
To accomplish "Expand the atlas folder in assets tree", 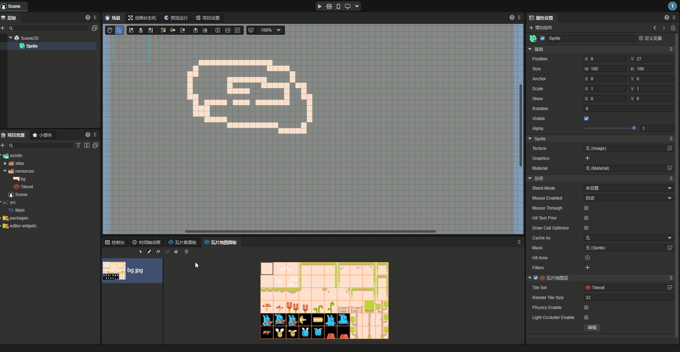I will [x=5, y=163].
